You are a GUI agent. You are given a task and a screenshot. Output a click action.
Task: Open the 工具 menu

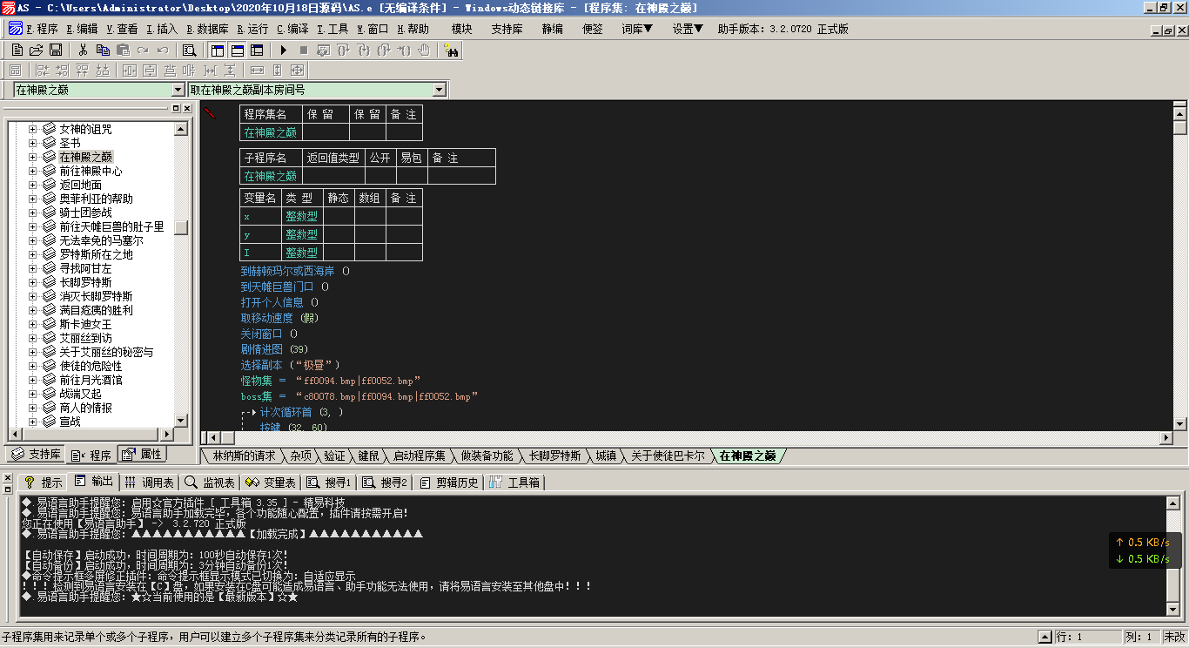[x=333, y=29]
